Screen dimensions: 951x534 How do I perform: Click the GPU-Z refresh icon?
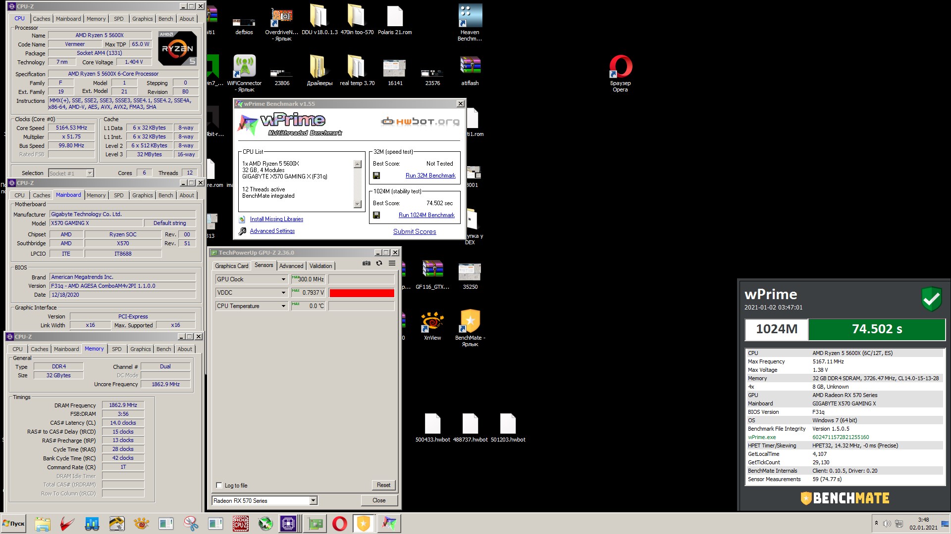point(379,264)
